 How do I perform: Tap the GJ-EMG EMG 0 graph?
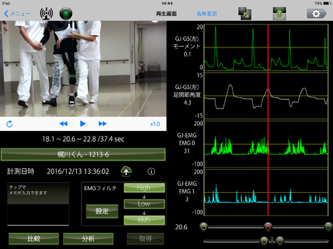click(x=266, y=144)
